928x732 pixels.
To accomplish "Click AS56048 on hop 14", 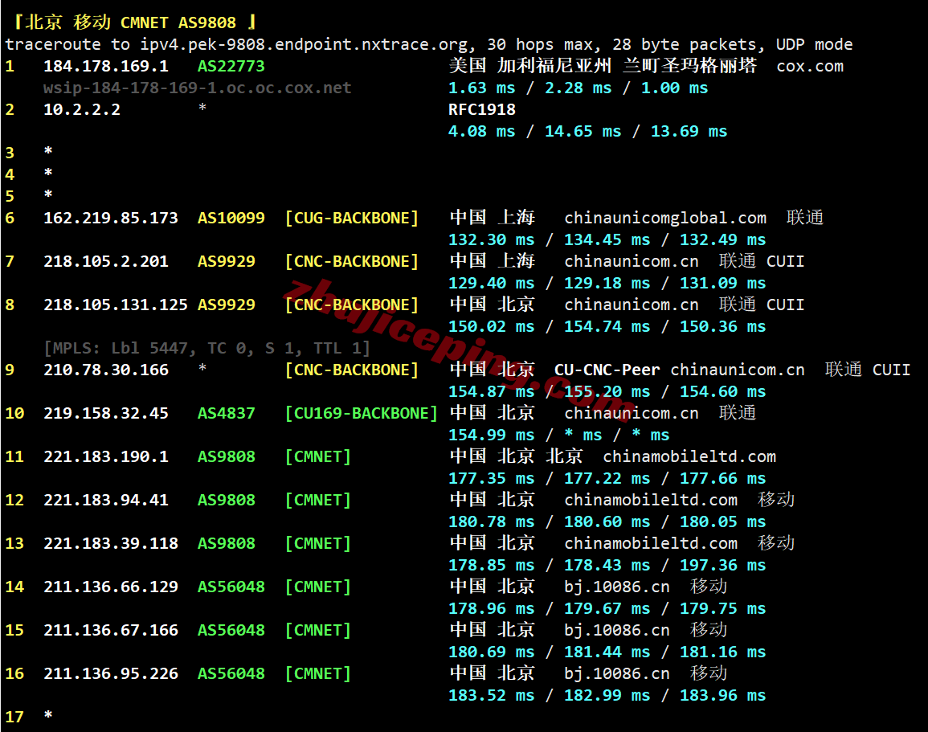I will [x=231, y=587].
